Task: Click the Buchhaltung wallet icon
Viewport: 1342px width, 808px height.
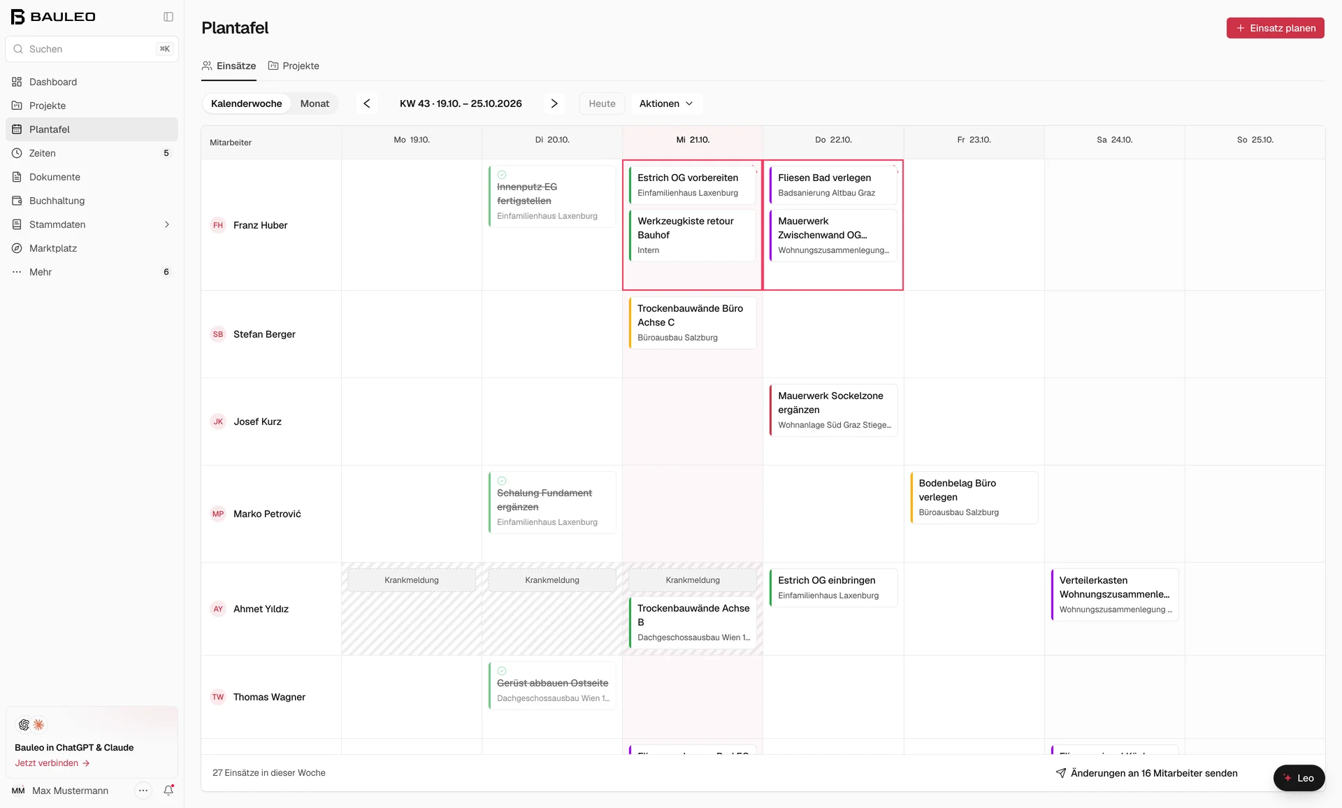Action: 17,201
